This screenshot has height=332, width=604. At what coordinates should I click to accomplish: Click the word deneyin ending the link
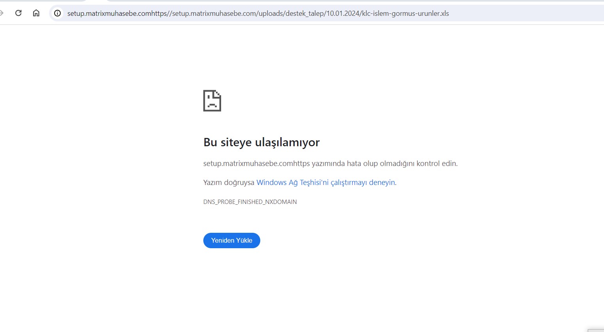(x=382, y=182)
